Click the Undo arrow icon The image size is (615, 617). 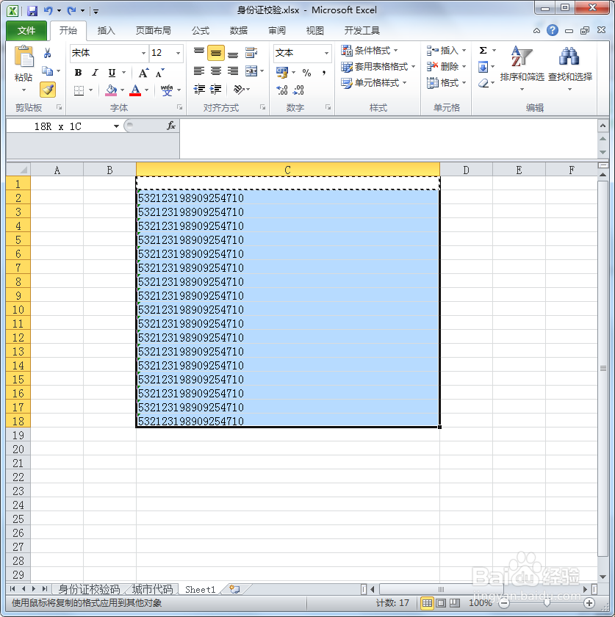[48, 11]
